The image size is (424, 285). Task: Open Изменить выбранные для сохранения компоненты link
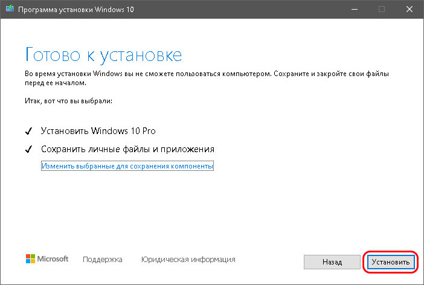127,166
